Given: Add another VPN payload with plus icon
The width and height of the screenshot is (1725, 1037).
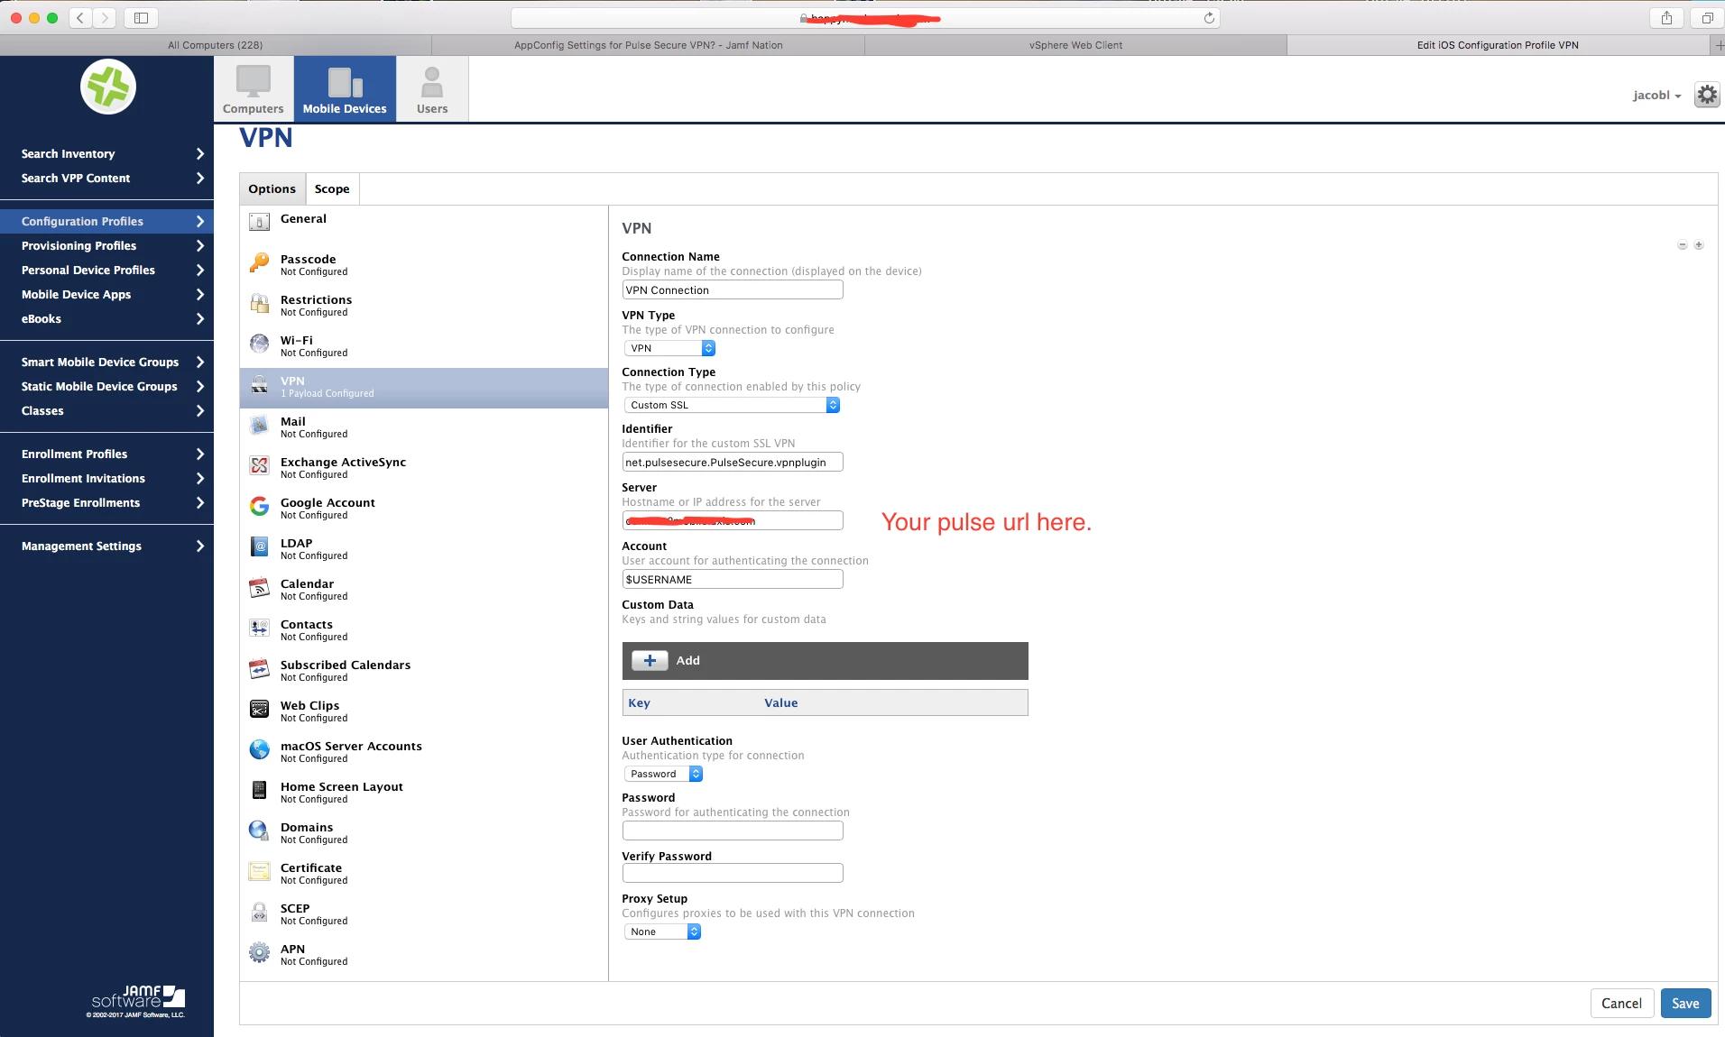Looking at the screenshot, I should pyautogui.click(x=1699, y=245).
